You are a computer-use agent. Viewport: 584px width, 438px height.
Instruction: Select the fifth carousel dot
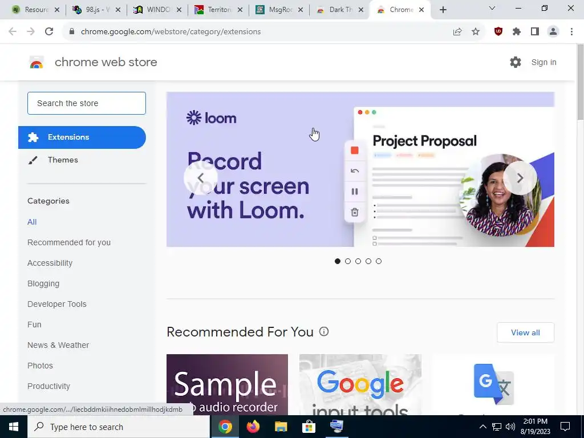[379, 261]
